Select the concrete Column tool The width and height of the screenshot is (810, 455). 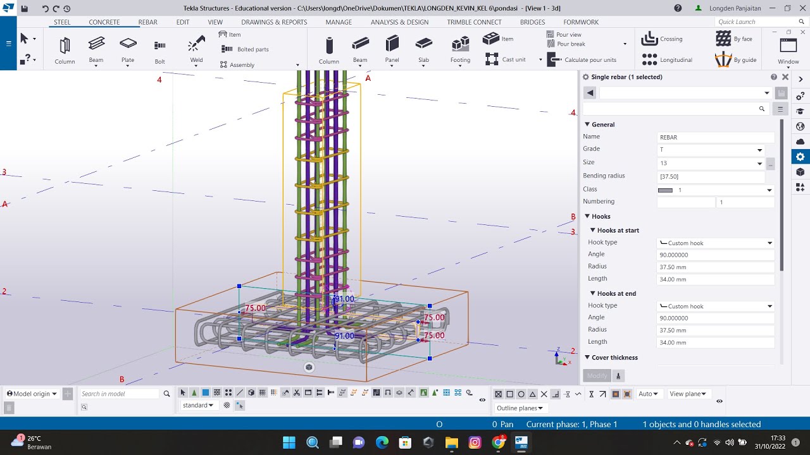coord(329,51)
